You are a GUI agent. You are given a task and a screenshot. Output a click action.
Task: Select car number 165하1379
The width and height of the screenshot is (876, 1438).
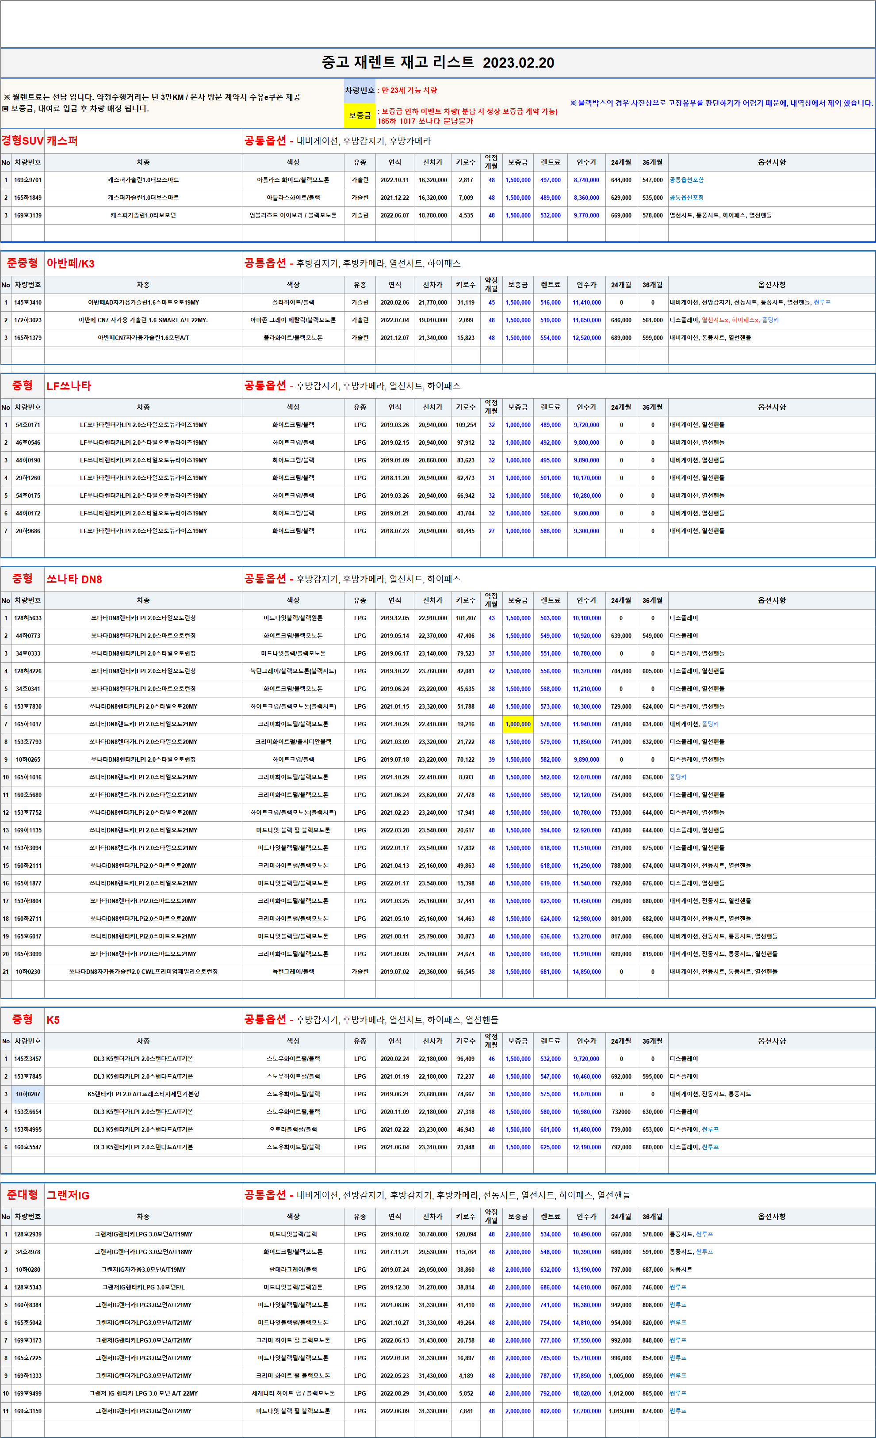pos(28,338)
